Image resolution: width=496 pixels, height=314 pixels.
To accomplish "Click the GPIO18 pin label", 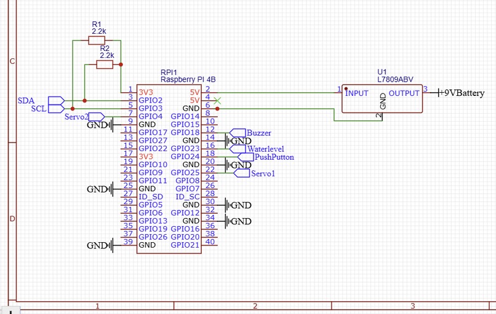I will [185, 133].
